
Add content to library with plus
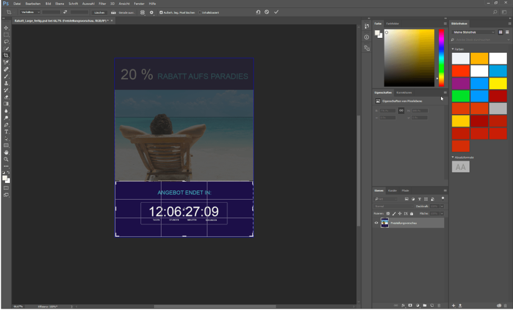(453, 306)
